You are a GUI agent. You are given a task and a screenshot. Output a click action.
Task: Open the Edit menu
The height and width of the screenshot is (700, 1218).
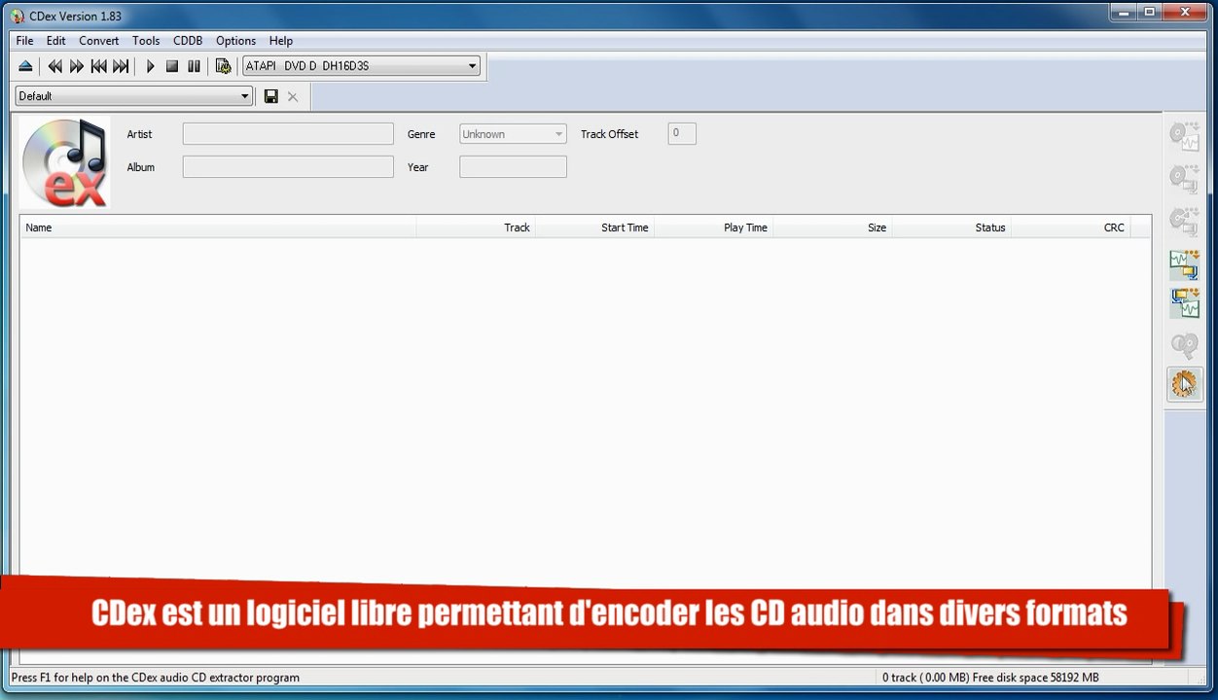click(56, 41)
